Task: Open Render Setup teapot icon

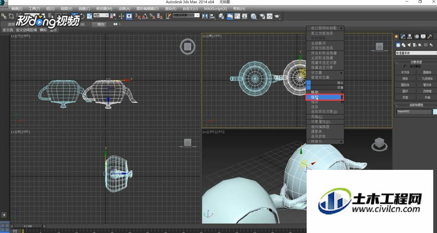Action: pos(262,16)
